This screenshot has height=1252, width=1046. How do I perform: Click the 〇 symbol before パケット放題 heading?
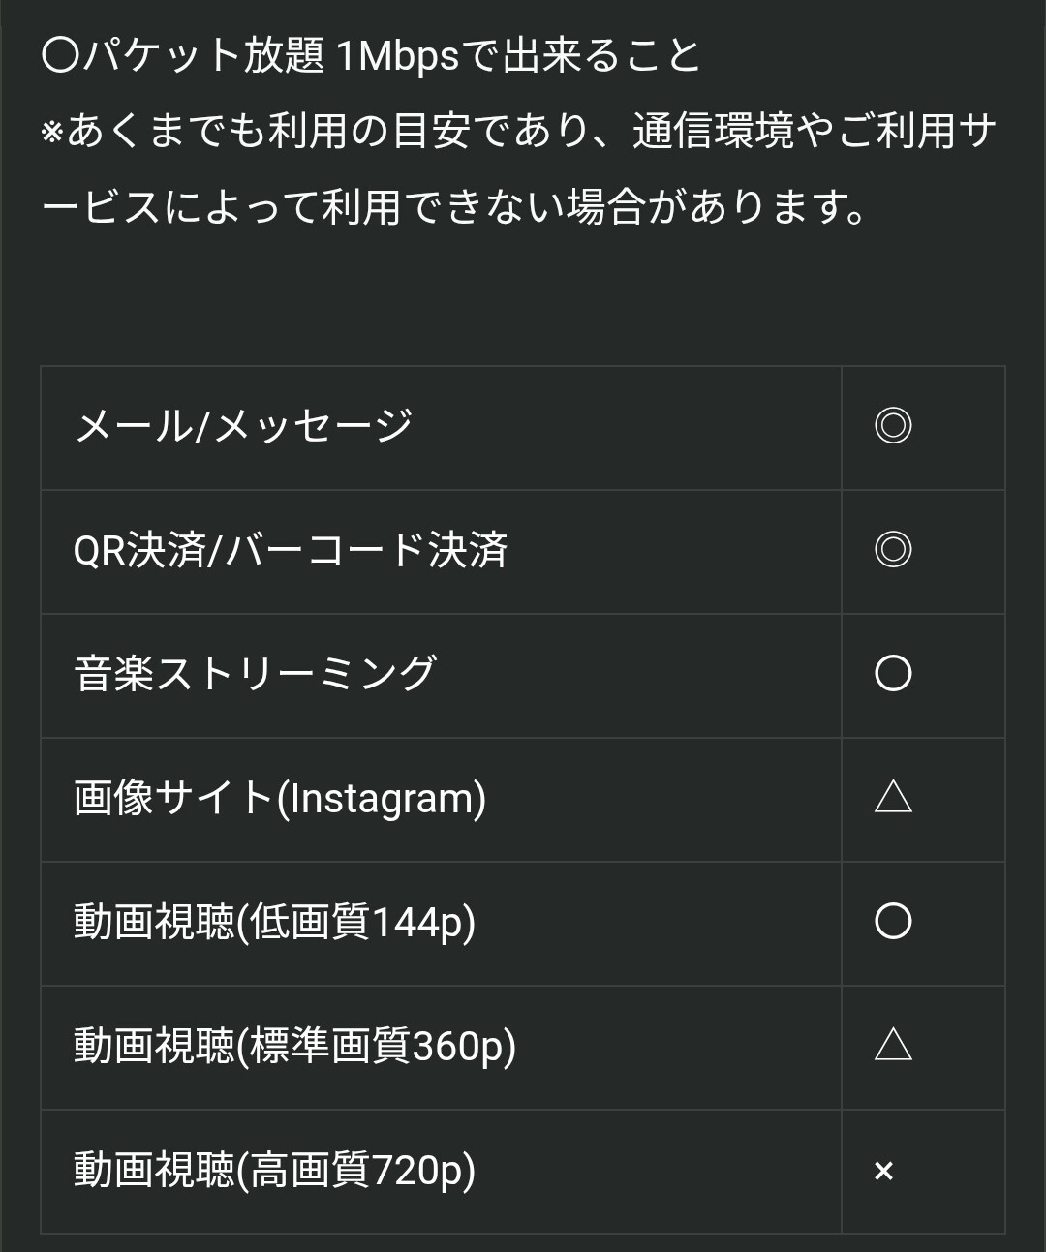(60, 56)
